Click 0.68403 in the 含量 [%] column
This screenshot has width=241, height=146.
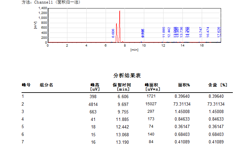(216, 134)
